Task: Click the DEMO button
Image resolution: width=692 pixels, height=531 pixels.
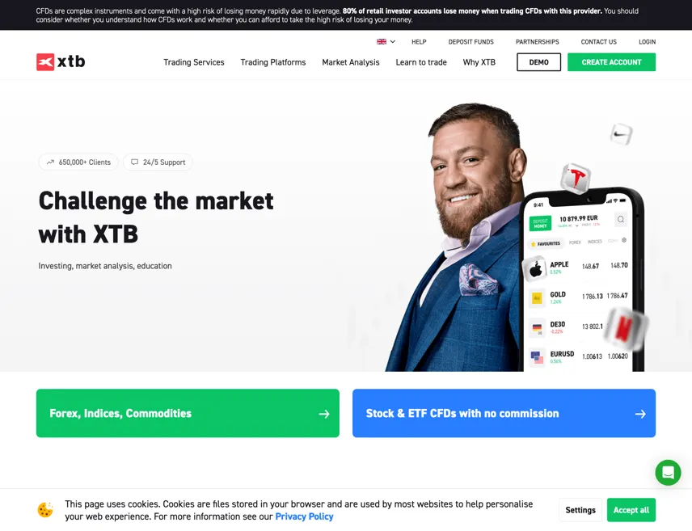Action: pyautogui.click(x=539, y=62)
